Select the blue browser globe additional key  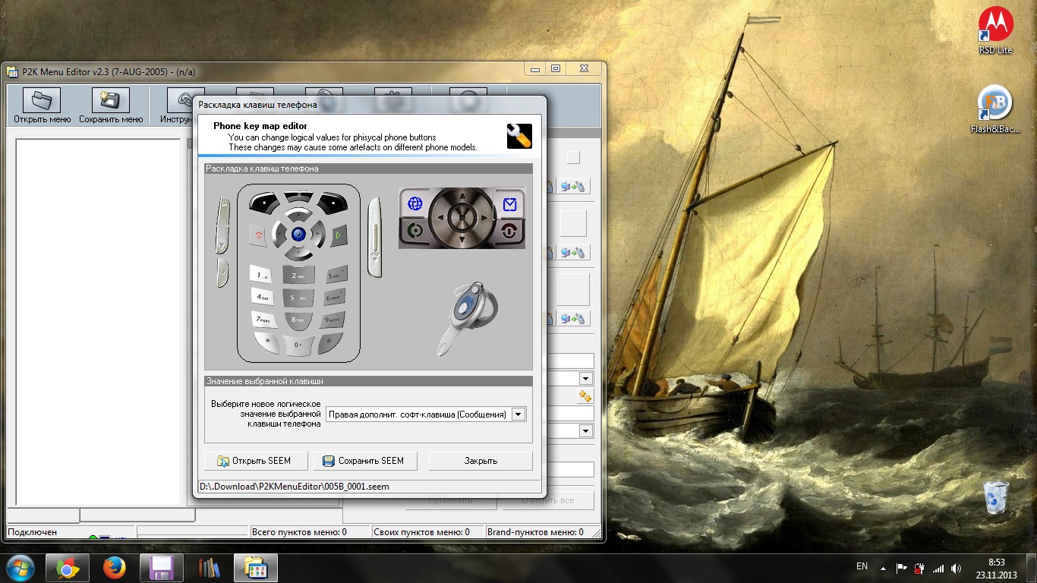414,203
